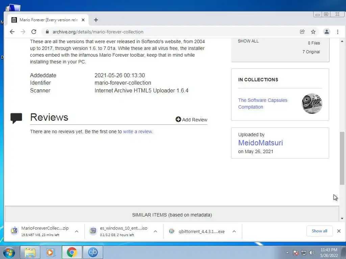The width and height of the screenshot is (346, 259).
Task: Click the Reviews speech bubble icon
Action: pos(16,118)
